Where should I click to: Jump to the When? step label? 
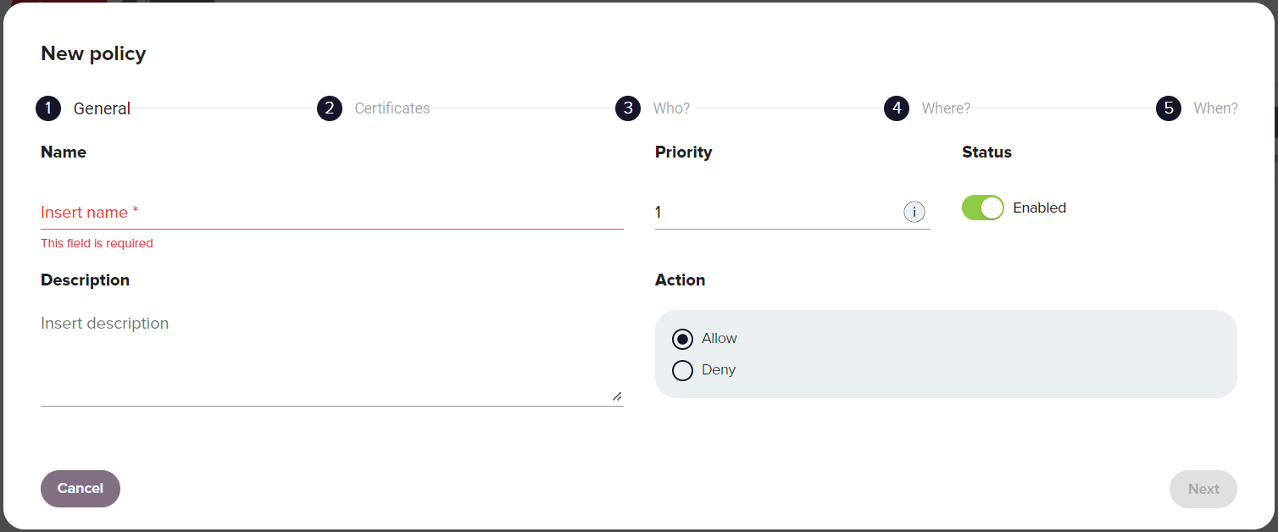1215,108
